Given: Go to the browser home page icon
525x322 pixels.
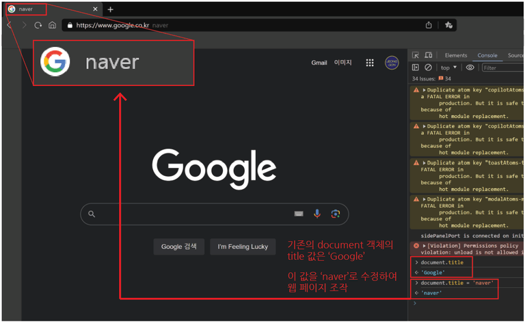Looking at the screenshot, I should pos(52,25).
